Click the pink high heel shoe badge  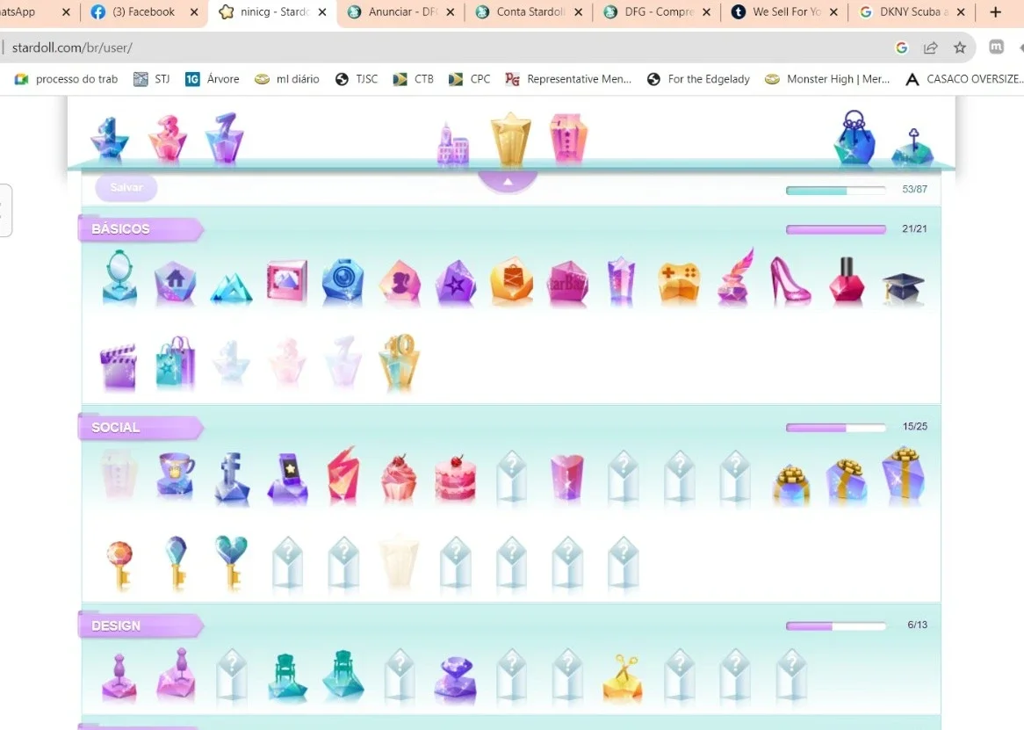[x=790, y=280]
